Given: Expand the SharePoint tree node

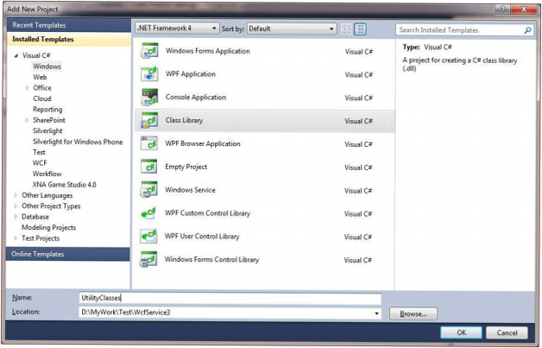Looking at the screenshot, I should [x=27, y=120].
